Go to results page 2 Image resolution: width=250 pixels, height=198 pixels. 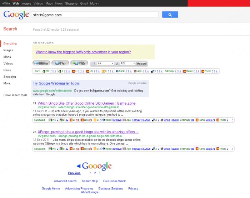click(x=95, y=173)
